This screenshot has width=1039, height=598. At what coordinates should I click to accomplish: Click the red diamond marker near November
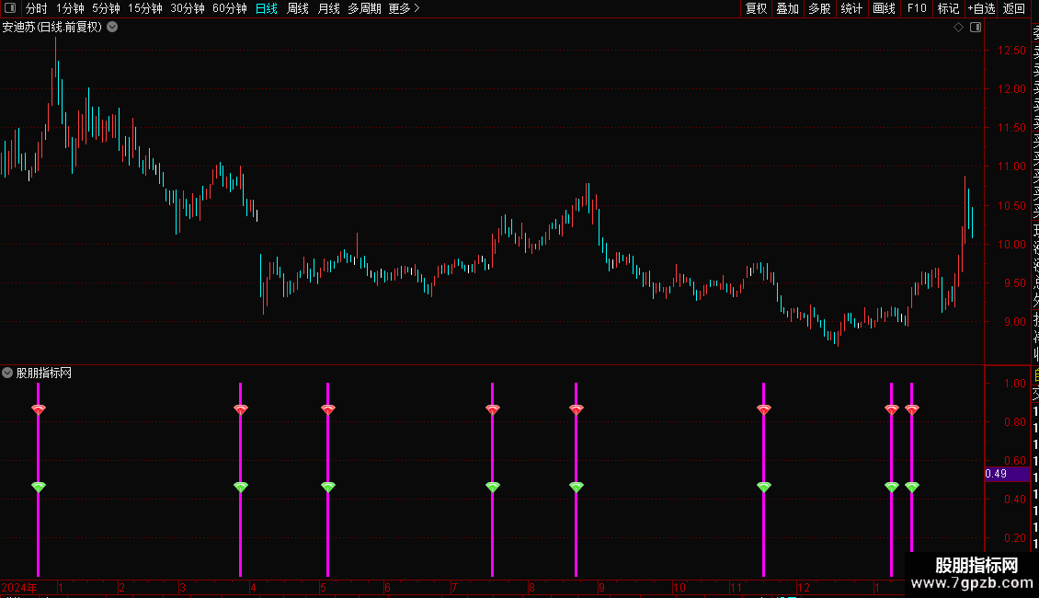point(763,409)
